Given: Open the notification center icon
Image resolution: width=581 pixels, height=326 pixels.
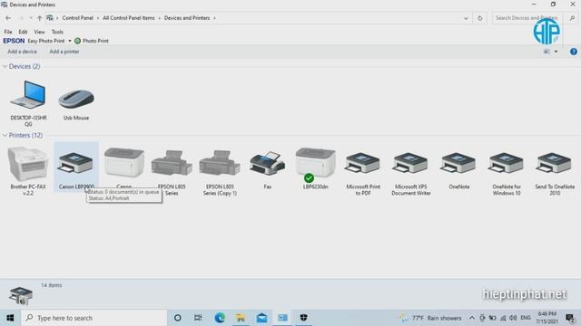Looking at the screenshot, I should tap(570, 318).
